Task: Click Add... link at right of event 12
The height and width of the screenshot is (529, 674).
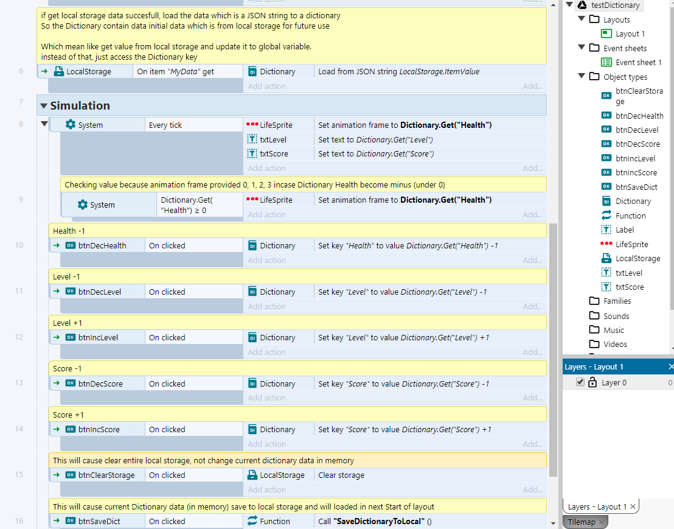Action: point(533,352)
